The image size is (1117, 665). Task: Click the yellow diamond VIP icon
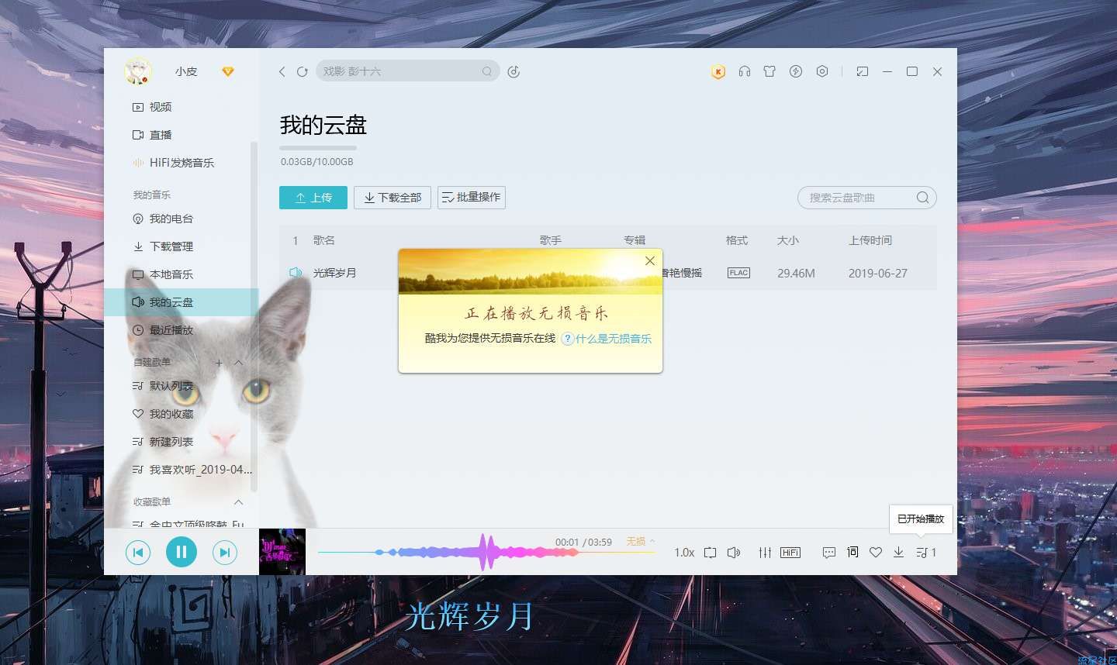(227, 71)
